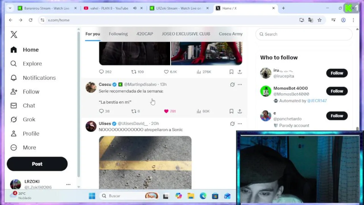Open Grok in the sidebar
The image size is (364, 205).
23,120
